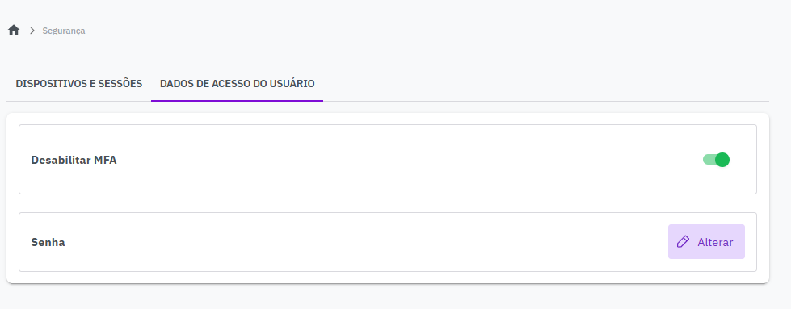
Task: Select the Dados de Acesso do Usuário tab
Action: pyautogui.click(x=237, y=84)
